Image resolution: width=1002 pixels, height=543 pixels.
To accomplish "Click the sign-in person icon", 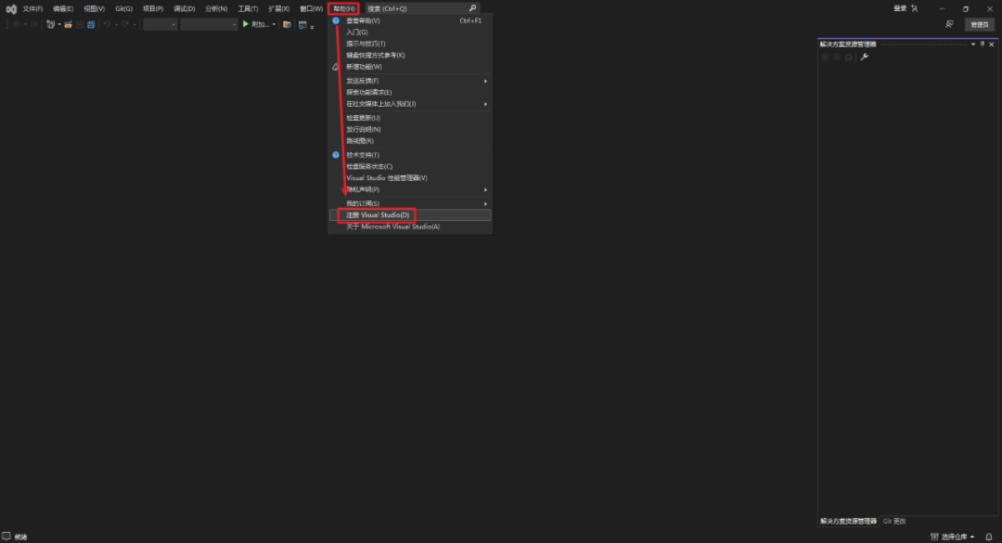I will (915, 8).
